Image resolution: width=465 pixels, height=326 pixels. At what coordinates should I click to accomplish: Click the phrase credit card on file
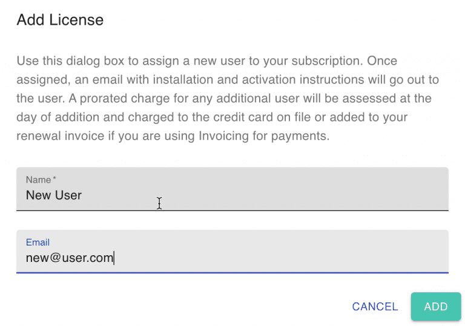(x=272, y=117)
